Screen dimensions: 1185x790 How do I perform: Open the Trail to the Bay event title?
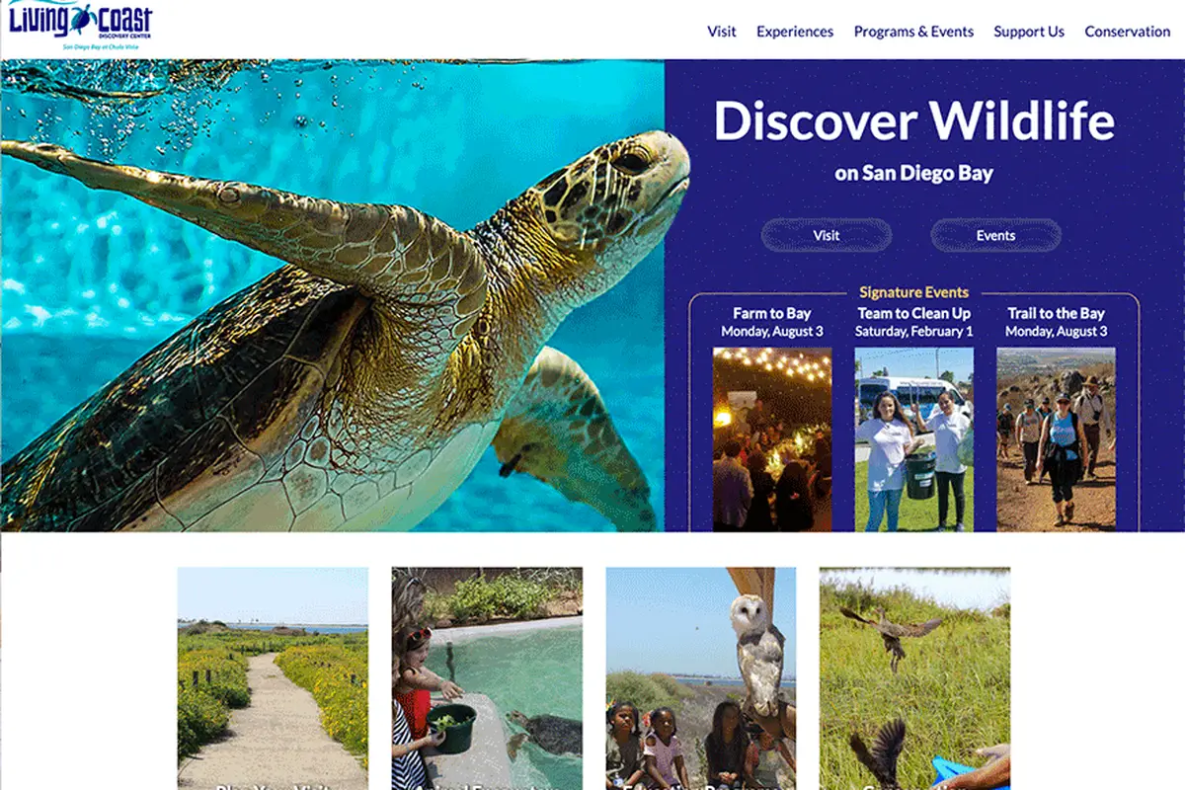[1057, 313]
